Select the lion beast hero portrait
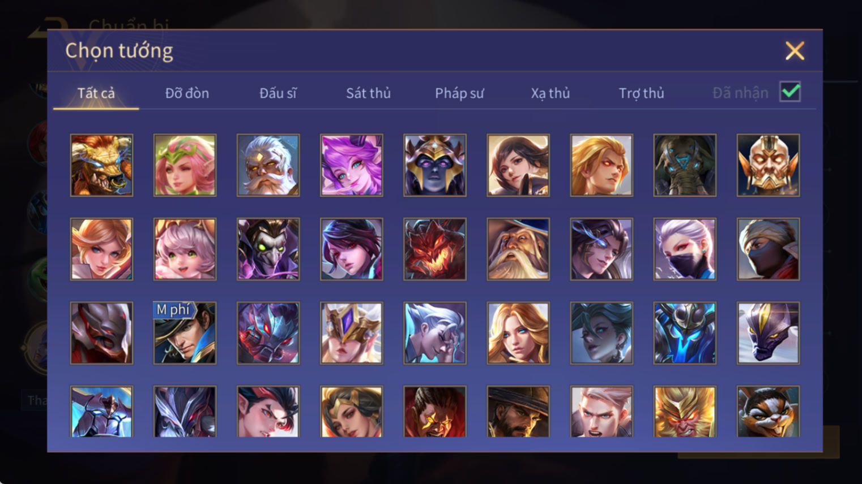Viewport: 862px width, 484px height. (x=101, y=165)
